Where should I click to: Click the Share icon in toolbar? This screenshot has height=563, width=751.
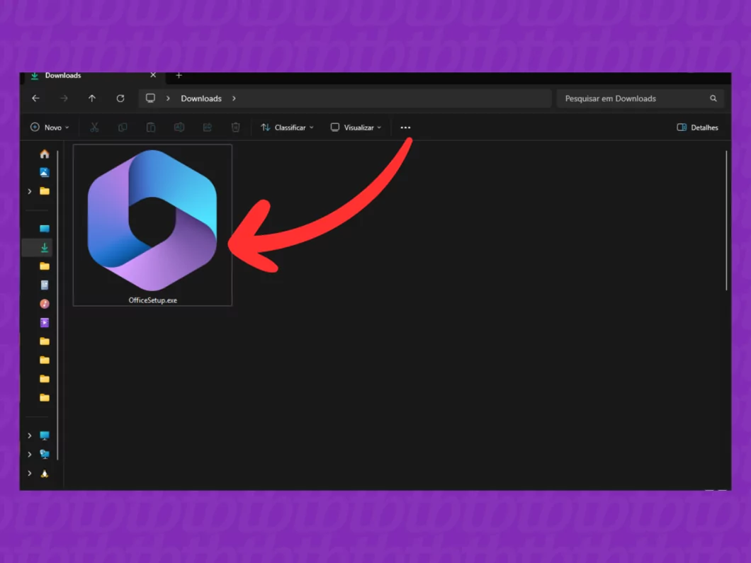[208, 127]
